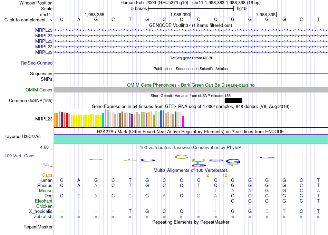Click the 'Human Feb. 2009 (GRCh37/hg19)' position header

pyautogui.click(x=154, y=3)
